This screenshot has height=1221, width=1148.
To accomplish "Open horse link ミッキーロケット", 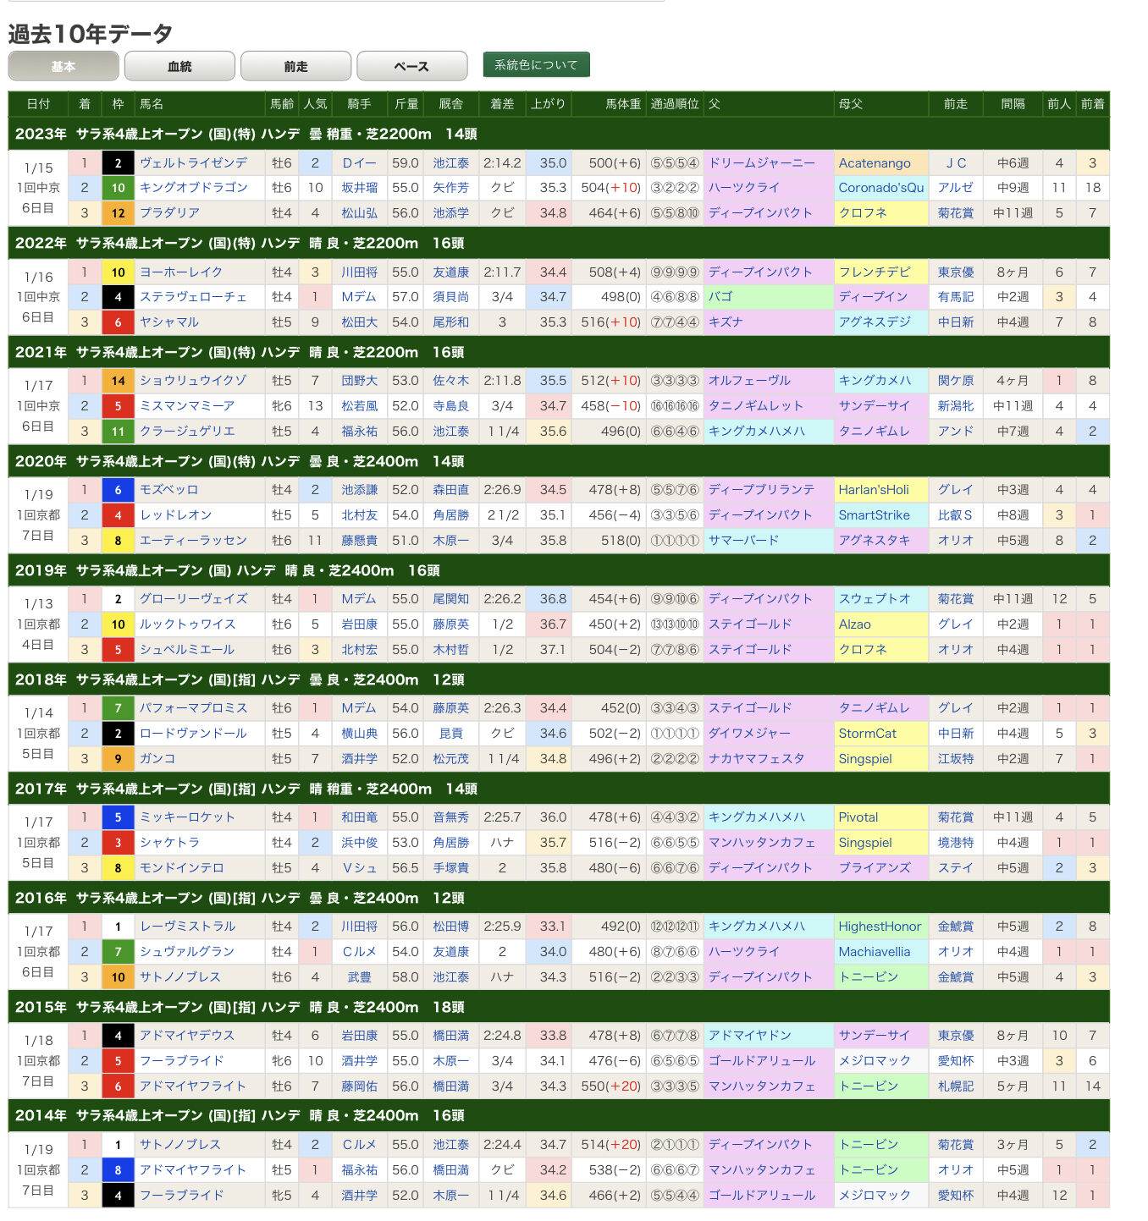I will tap(186, 817).
